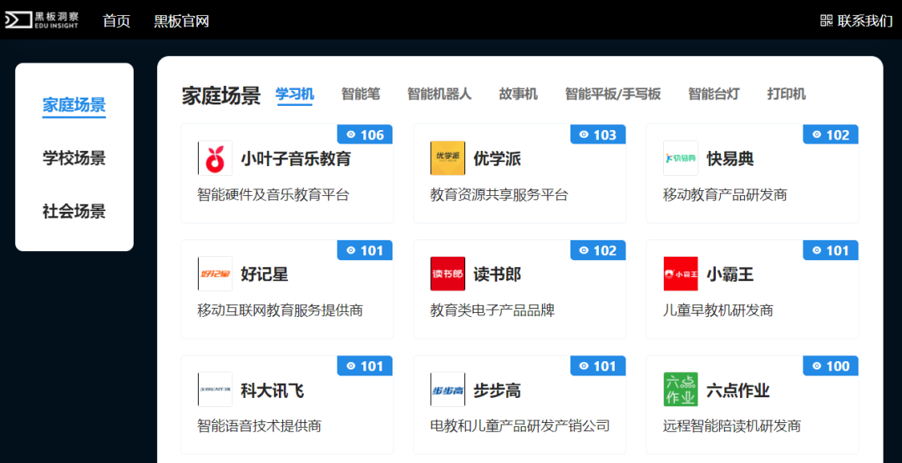Open 黑板官网 in the top navigation
902x463 pixels.
181,21
